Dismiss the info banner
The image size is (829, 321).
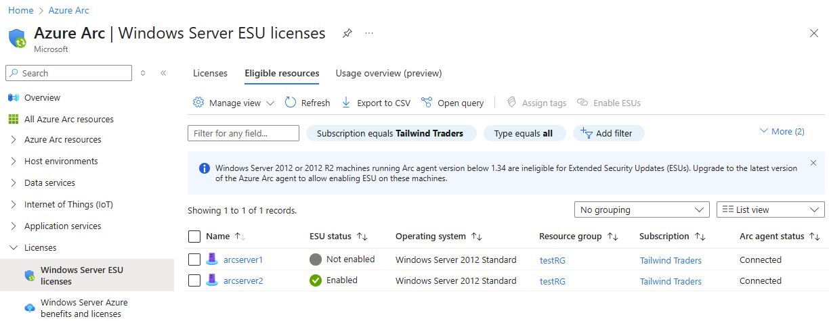tap(813, 163)
